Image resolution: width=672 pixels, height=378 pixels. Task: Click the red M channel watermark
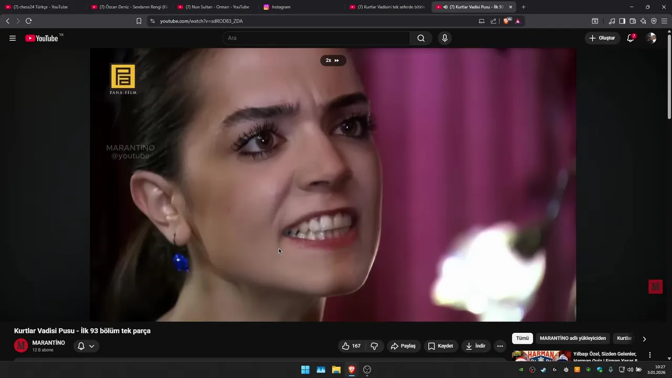[655, 287]
